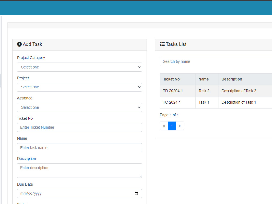
Task: Open the Assignee dropdown
Action: tap(79, 107)
